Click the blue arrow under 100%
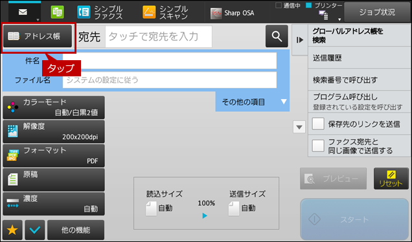 pyautogui.click(x=205, y=215)
